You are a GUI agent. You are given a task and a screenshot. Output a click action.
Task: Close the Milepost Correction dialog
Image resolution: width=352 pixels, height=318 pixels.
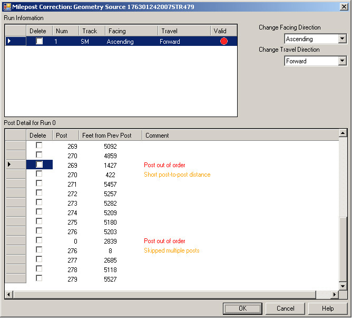pyautogui.click(x=344, y=6)
